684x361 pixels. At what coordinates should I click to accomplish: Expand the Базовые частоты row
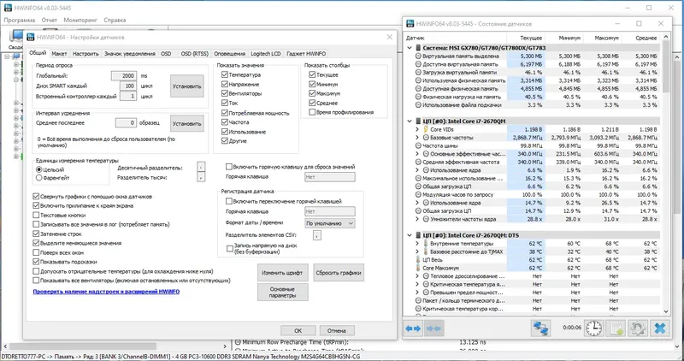coord(417,138)
